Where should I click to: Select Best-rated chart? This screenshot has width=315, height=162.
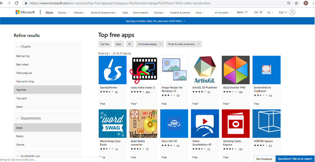point(48,64)
